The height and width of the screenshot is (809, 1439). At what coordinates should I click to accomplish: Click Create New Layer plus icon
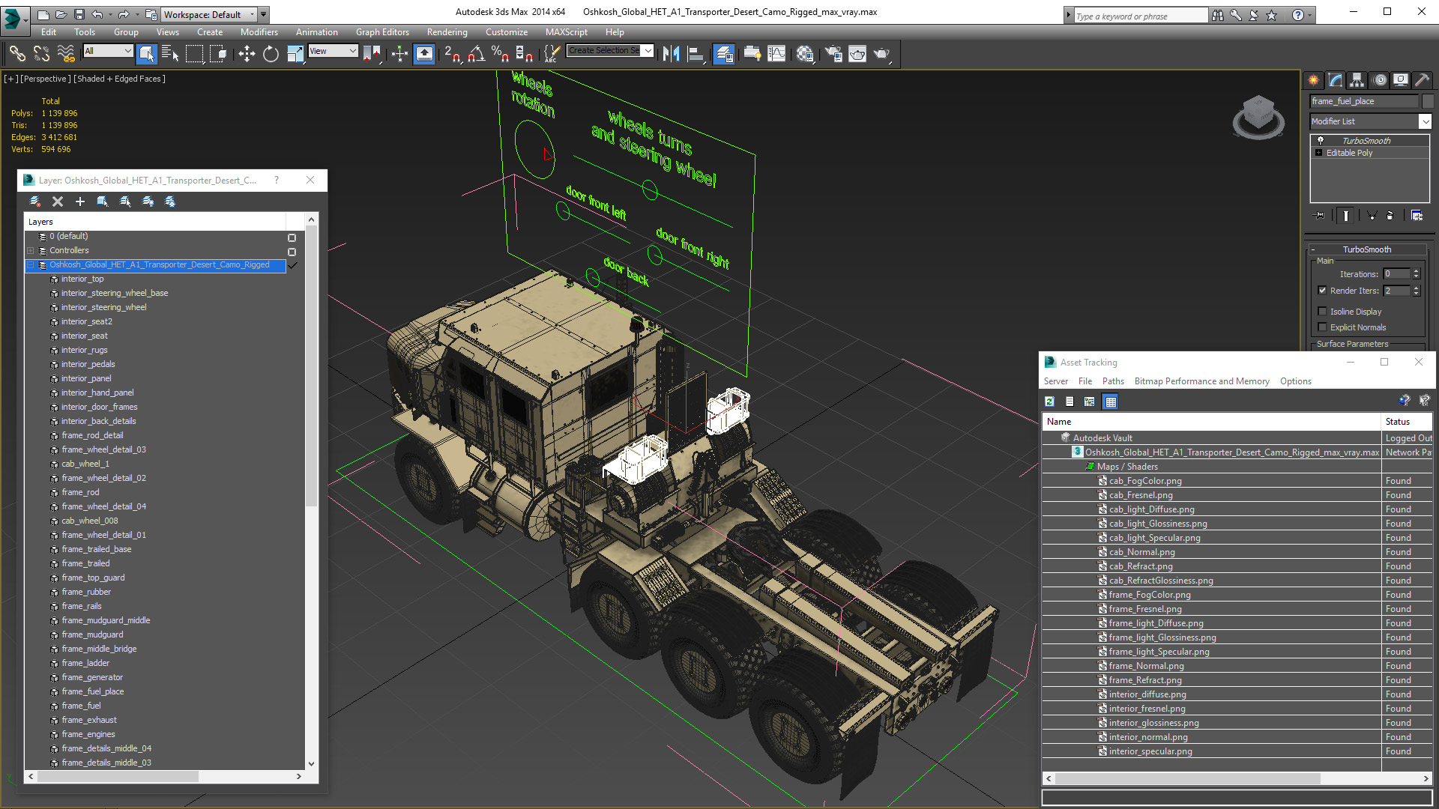pos(80,202)
